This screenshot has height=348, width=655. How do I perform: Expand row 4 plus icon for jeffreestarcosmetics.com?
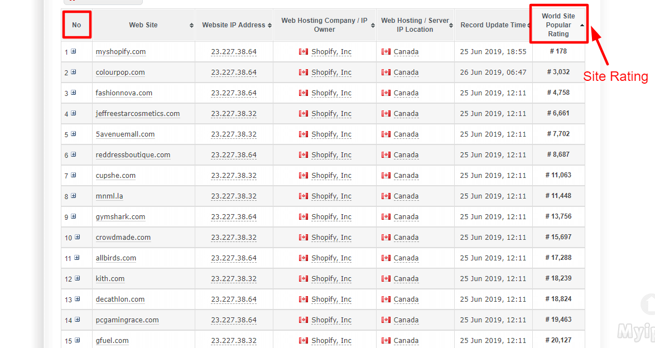pyautogui.click(x=74, y=113)
